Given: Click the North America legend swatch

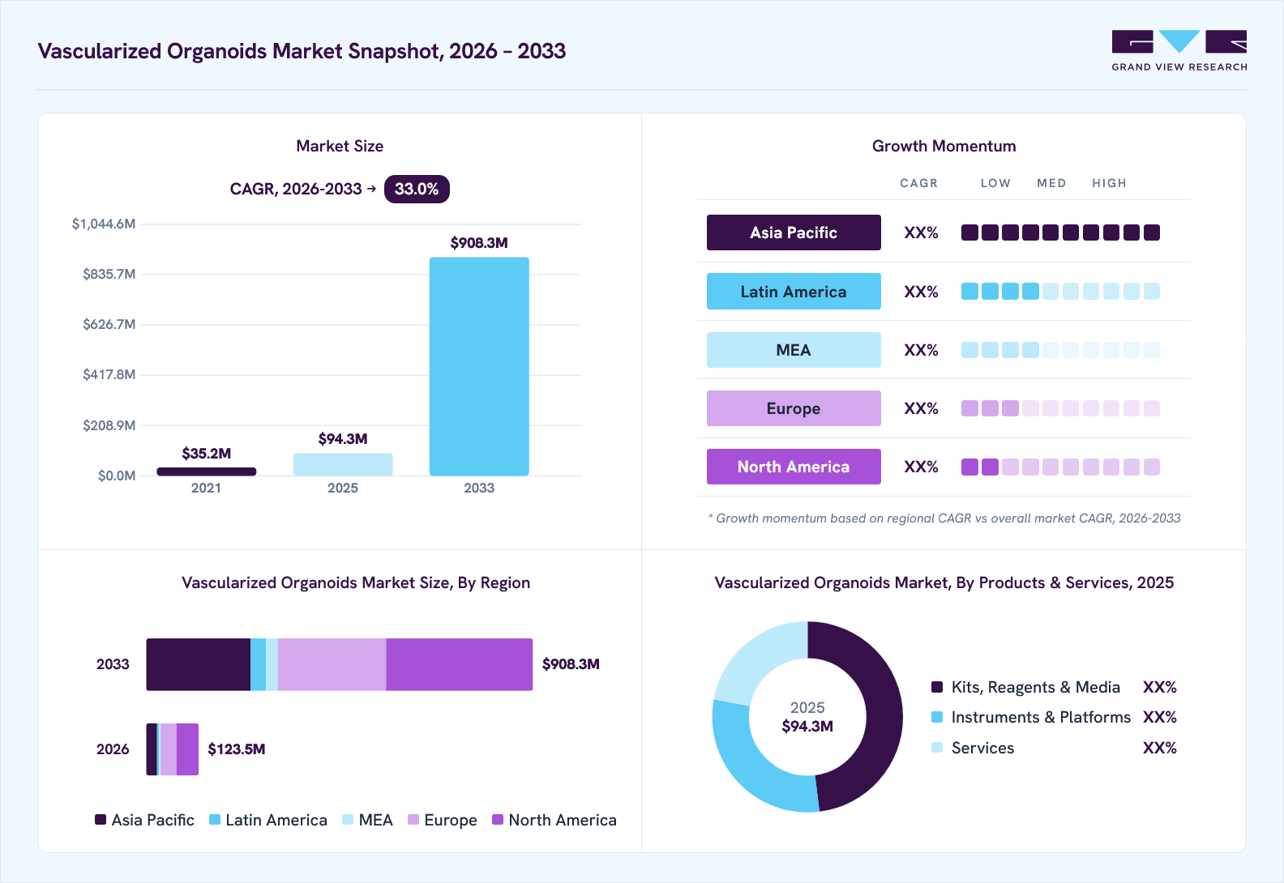Looking at the screenshot, I should click(x=498, y=820).
